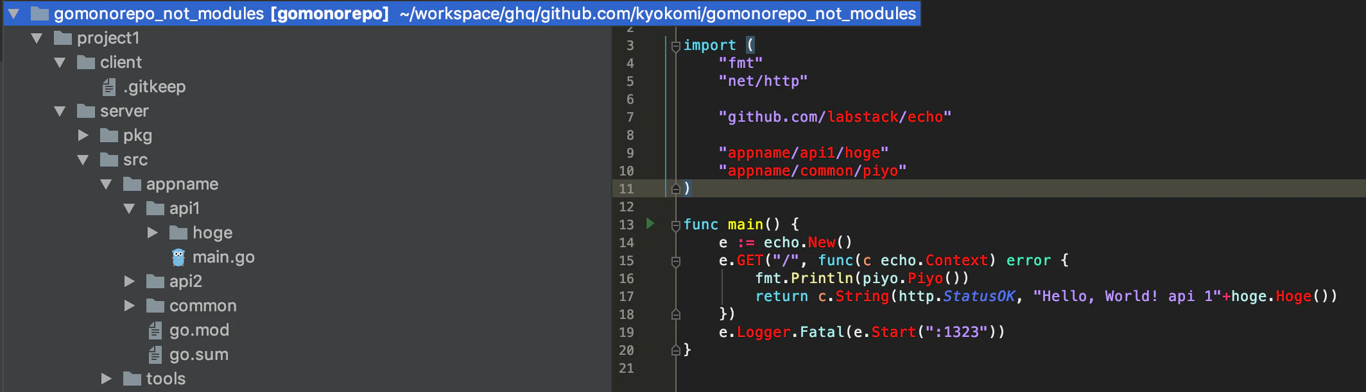This screenshot has height=392, width=1366.
Task: Click the client folder icon
Action: (86, 62)
